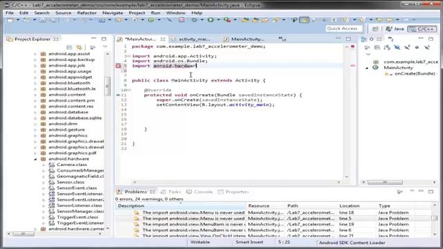Viewport: 443px width, 249px height.
Task: Click the Debug bug icon in toolbar
Action: tap(194, 20)
